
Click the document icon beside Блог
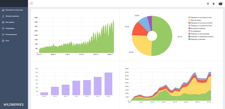pos(3,41)
